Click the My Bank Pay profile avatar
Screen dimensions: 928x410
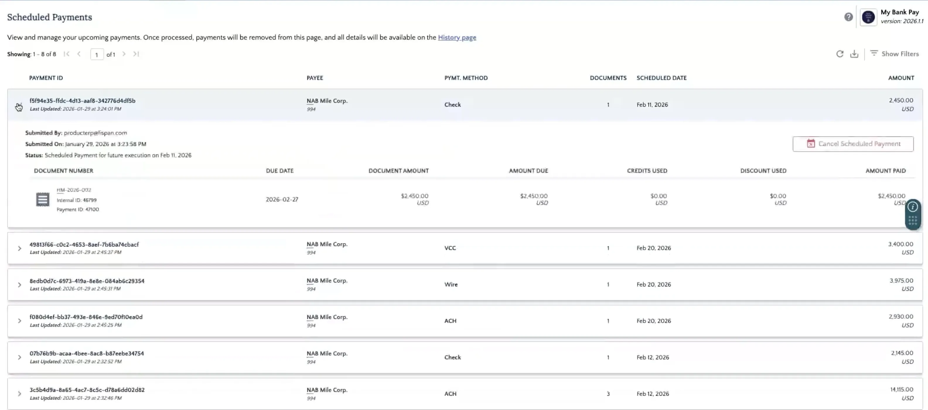(868, 17)
